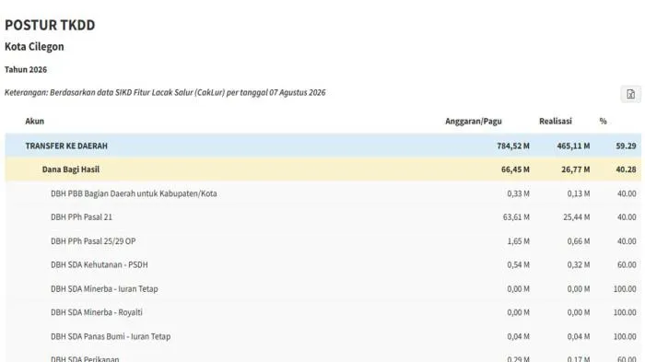
Task: Click the 59.29 percentage for Transfer ke Daerah
Action: [626, 146]
